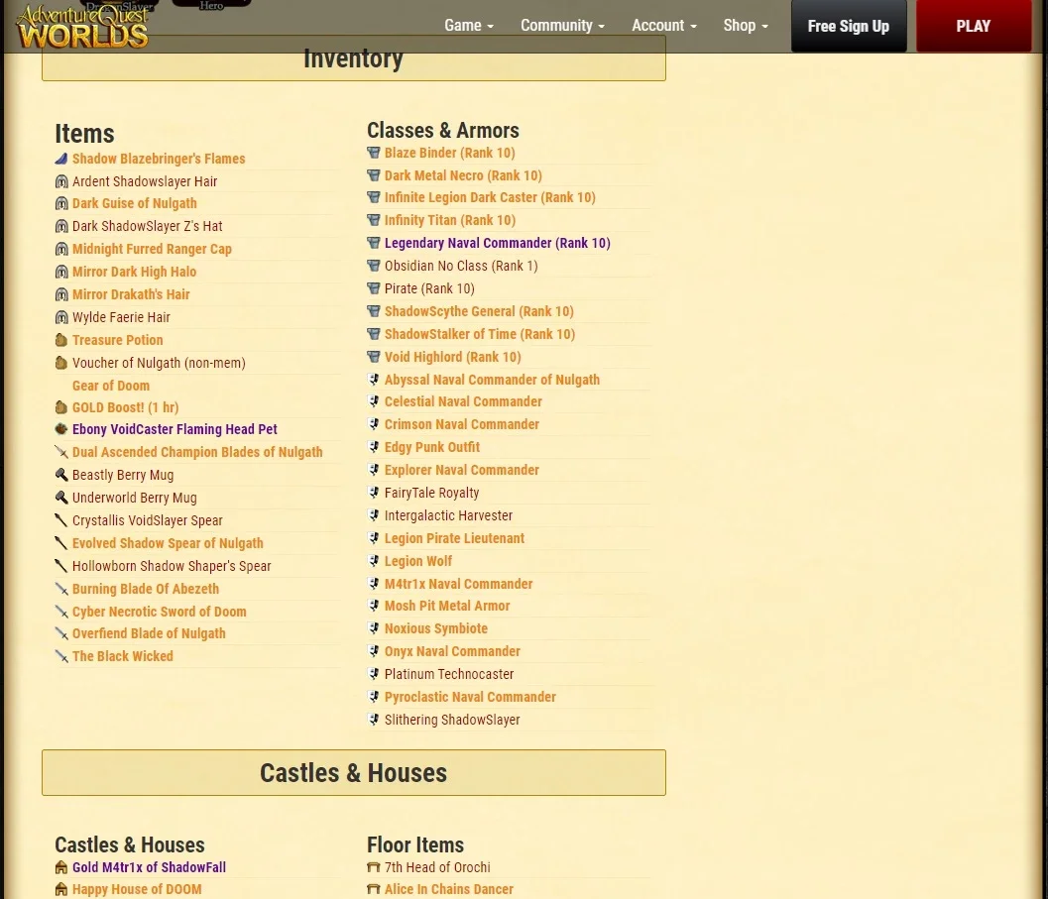This screenshot has height=899, width=1048.
Task: Click the house icon next to Happy House of DOOM
Action: click(60, 889)
